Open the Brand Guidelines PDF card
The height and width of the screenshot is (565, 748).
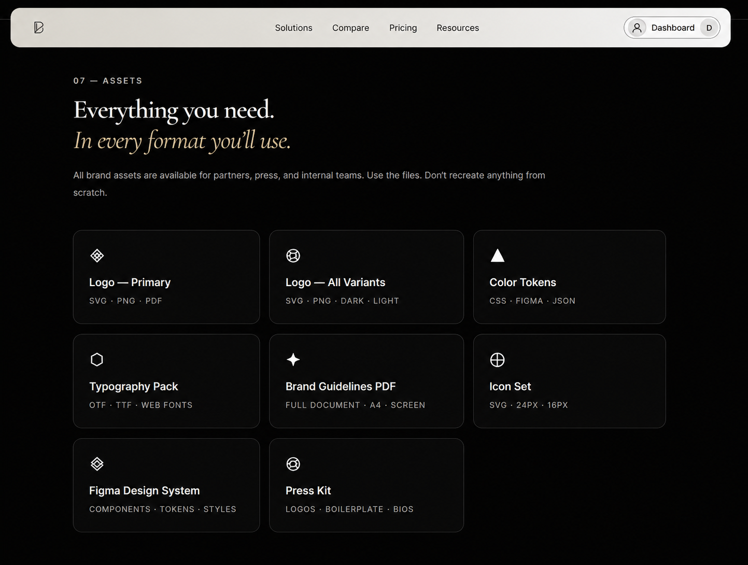tap(366, 381)
